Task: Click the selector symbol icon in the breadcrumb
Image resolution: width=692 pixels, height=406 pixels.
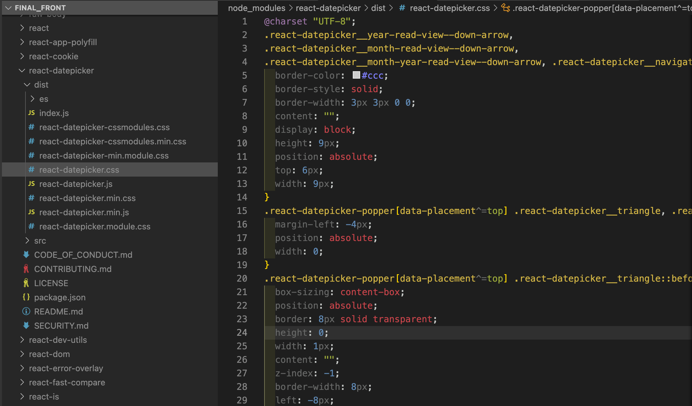Action: click(x=505, y=8)
